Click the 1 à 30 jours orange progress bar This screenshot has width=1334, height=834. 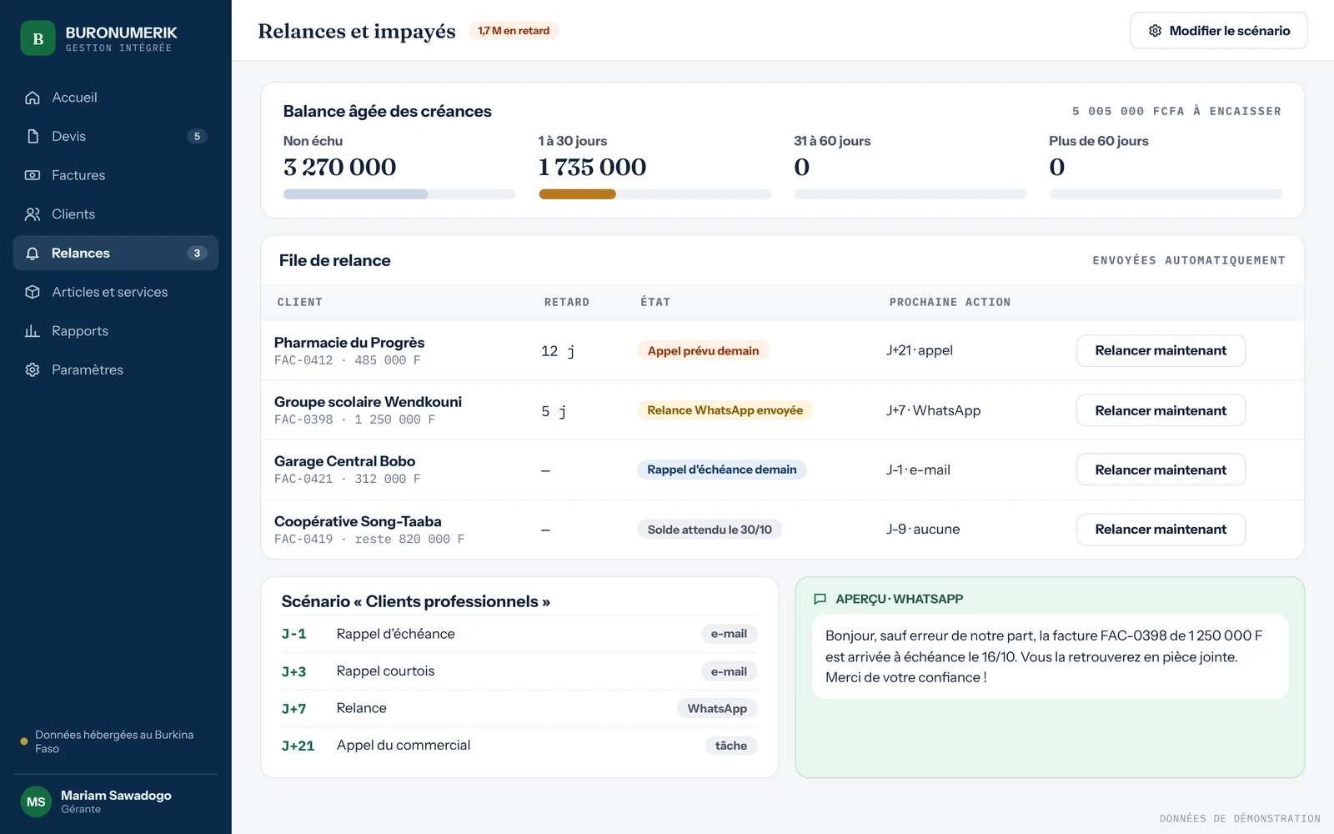pos(577,194)
